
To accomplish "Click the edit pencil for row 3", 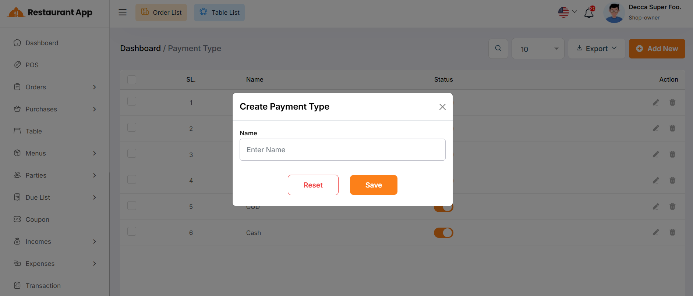I will 655,154.
